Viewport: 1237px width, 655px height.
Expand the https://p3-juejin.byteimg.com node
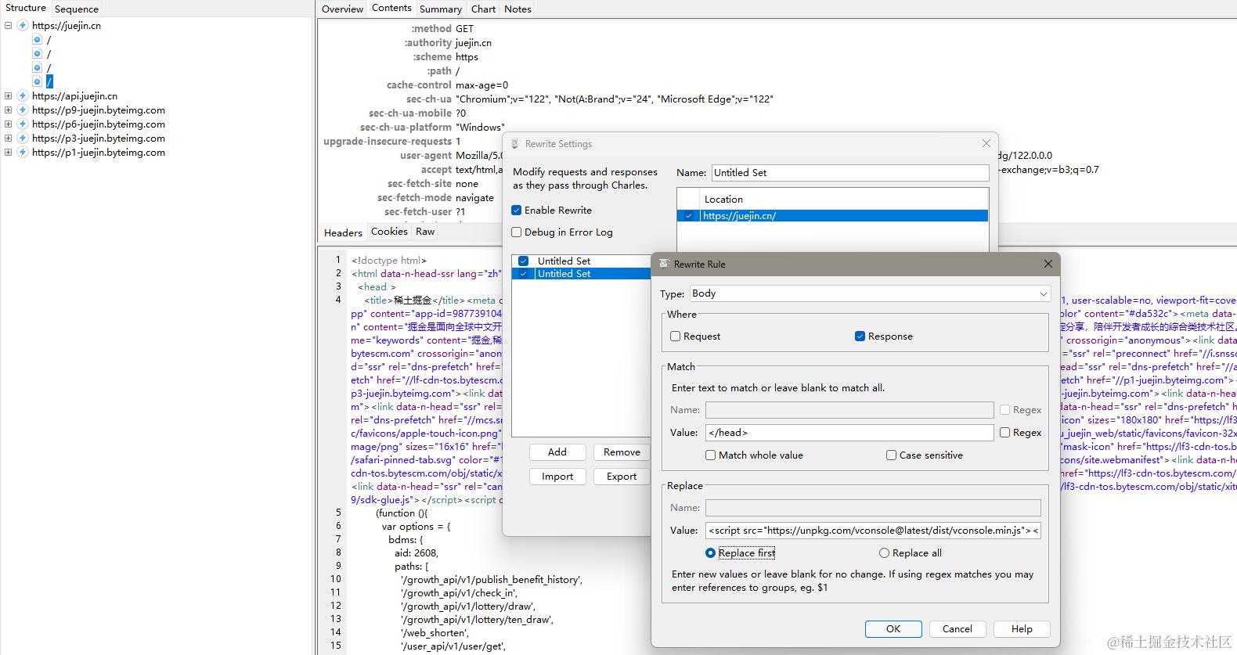pos(8,139)
